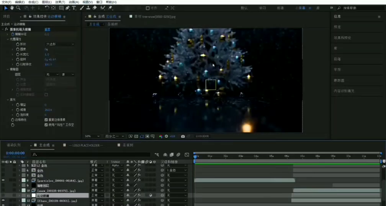Hide the particles_[00001-00164].jpg layer
Screen dimensions: 386x206
click(3, 180)
